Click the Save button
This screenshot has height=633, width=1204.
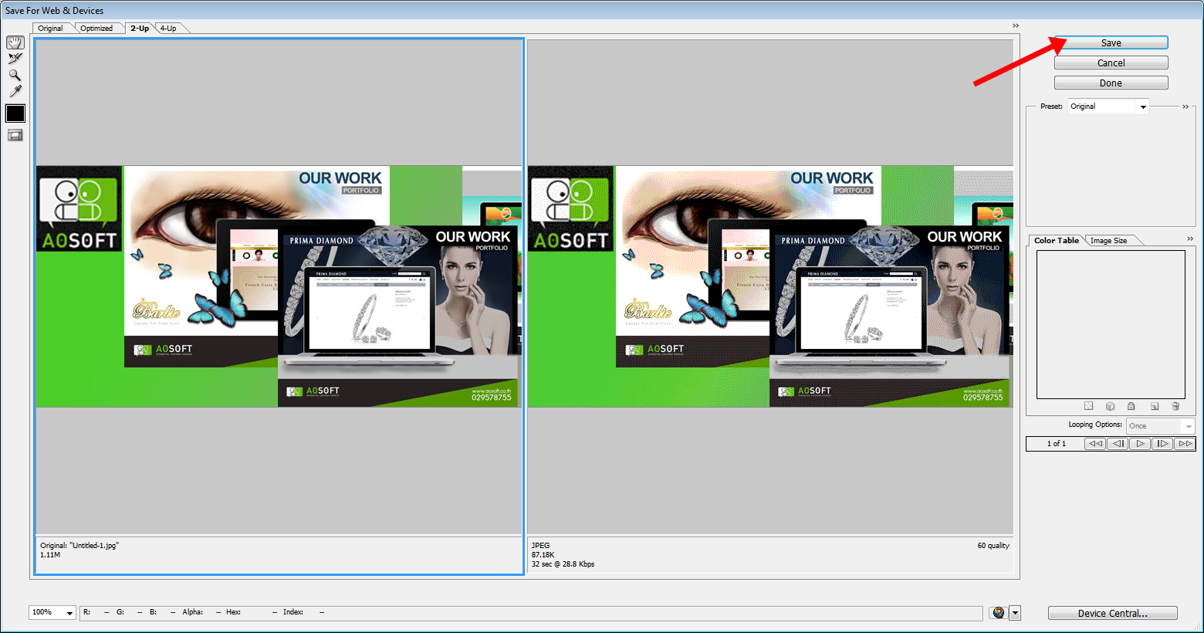click(x=1111, y=43)
